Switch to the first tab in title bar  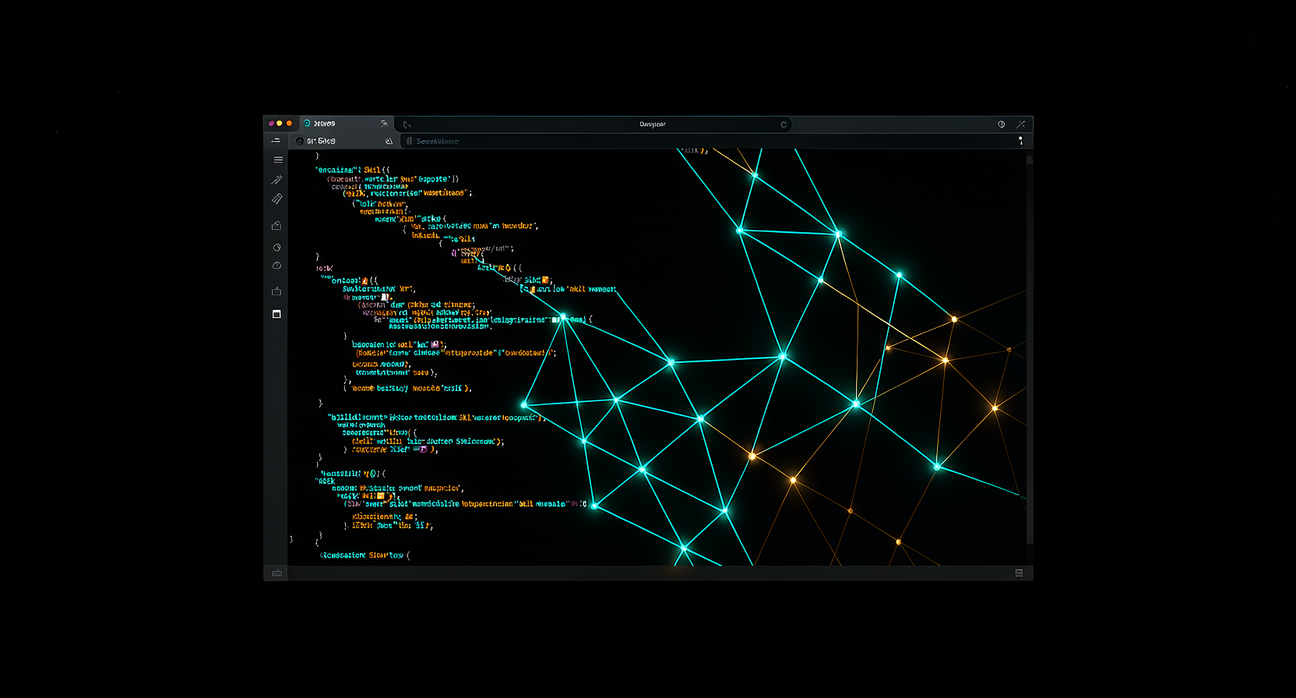click(x=327, y=124)
